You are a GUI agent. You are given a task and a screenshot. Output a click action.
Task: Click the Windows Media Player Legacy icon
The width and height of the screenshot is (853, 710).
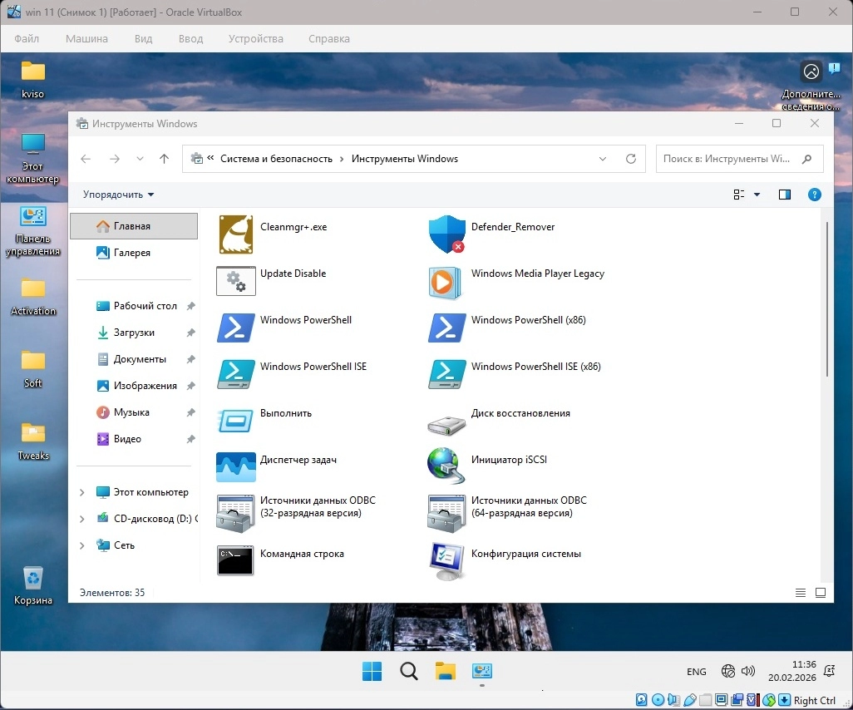point(446,282)
